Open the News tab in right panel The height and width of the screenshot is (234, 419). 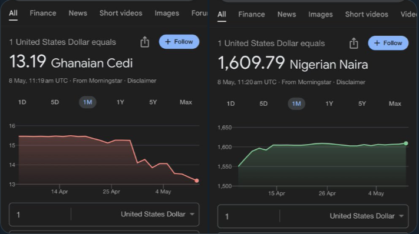tap(286, 14)
